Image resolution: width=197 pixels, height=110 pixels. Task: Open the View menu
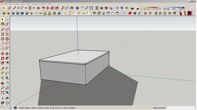coord(11,4)
